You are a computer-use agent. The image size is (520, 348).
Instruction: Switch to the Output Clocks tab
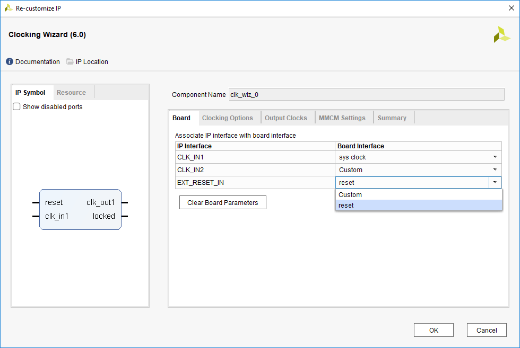(286, 118)
